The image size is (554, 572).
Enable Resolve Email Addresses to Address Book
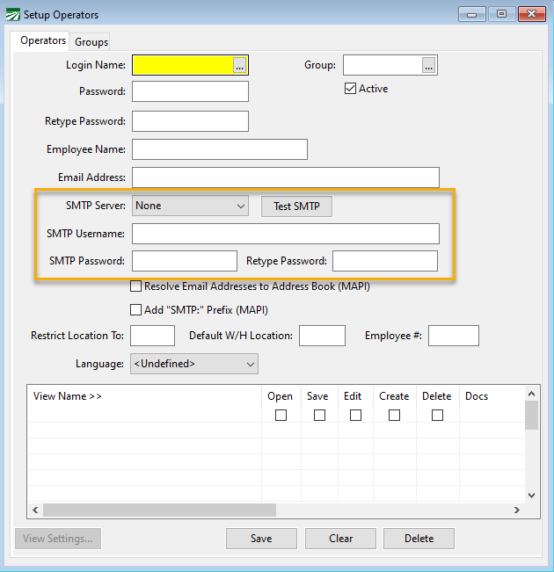[136, 286]
